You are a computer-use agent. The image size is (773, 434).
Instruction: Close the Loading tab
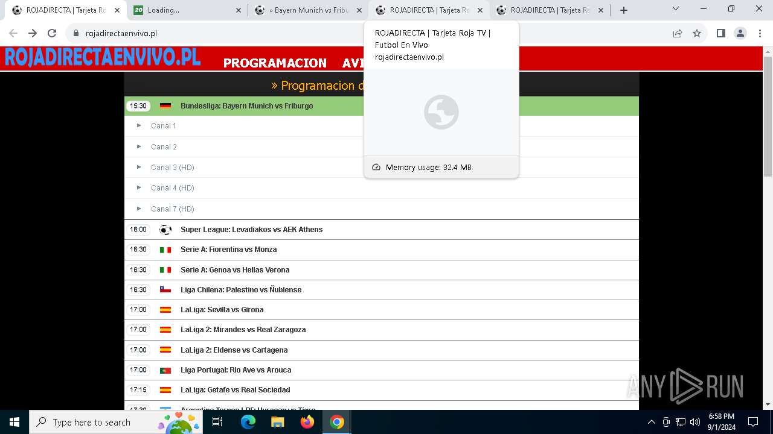click(x=239, y=10)
